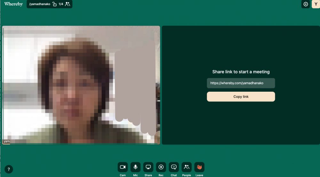Click the /yamadhanako room name
This screenshot has width=320, height=177.
(x=40, y=4)
